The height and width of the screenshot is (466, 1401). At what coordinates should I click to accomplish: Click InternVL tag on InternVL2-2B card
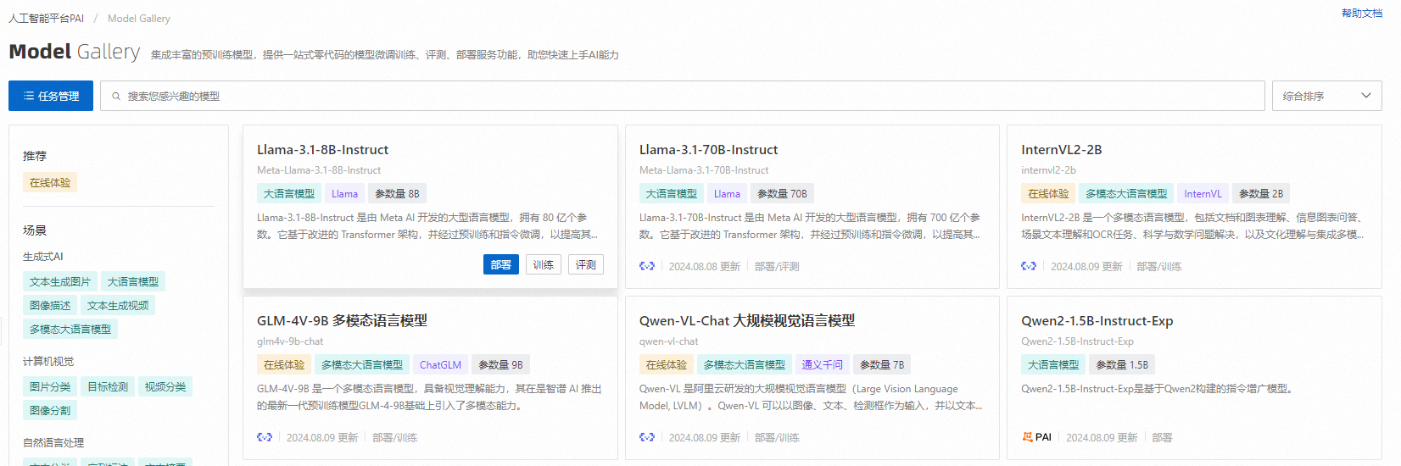[1203, 194]
